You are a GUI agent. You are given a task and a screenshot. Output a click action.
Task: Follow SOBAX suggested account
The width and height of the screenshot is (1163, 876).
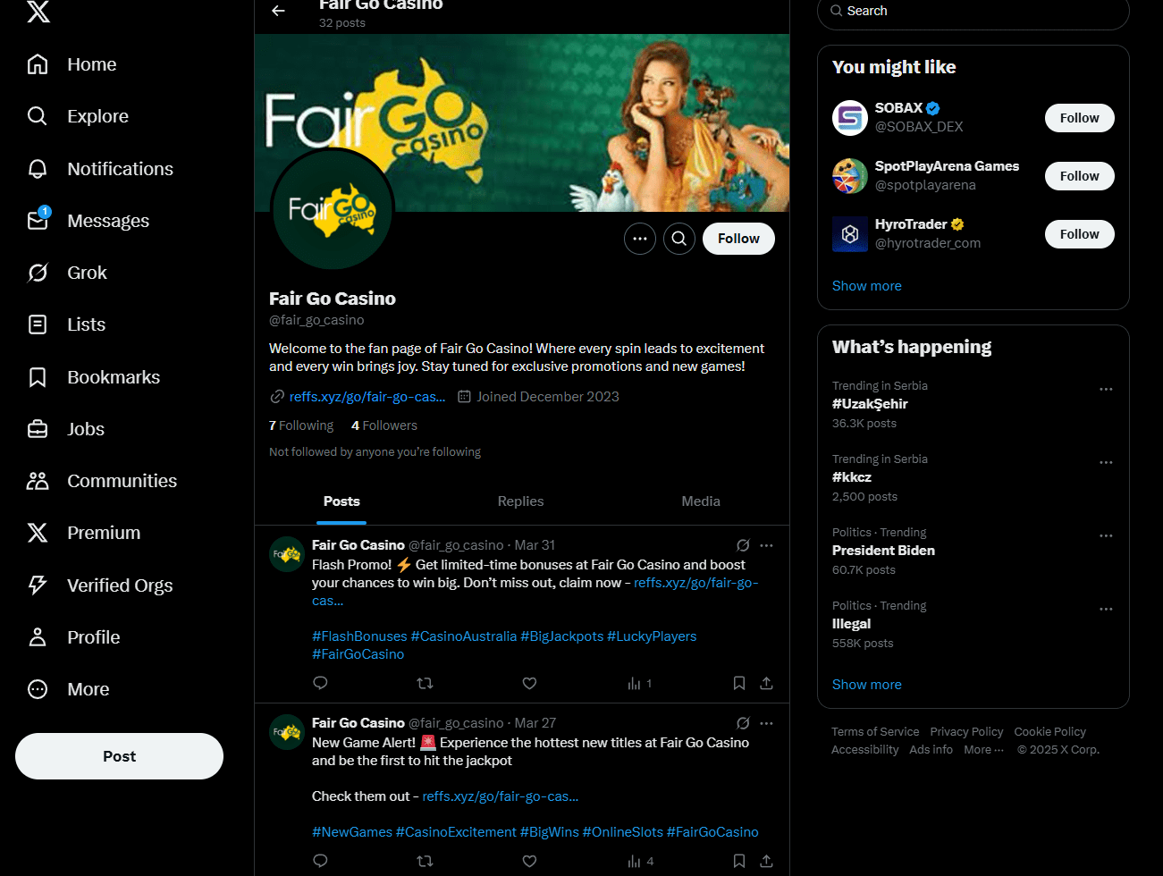1080,118
